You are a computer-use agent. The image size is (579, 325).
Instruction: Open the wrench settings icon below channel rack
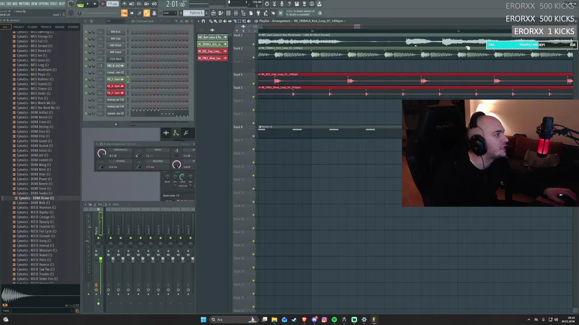coord(186,133)
